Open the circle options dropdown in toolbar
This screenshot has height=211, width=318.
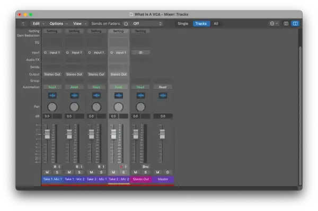click(274, 24)
